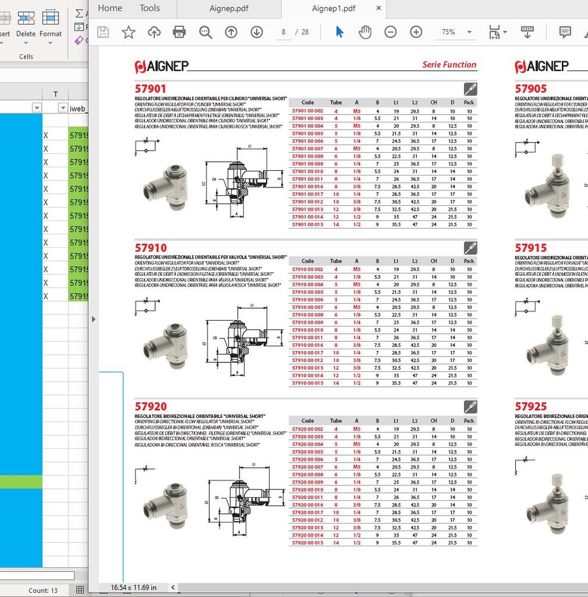Expand the Excel Format dropdown arrow

click(50, 43)
